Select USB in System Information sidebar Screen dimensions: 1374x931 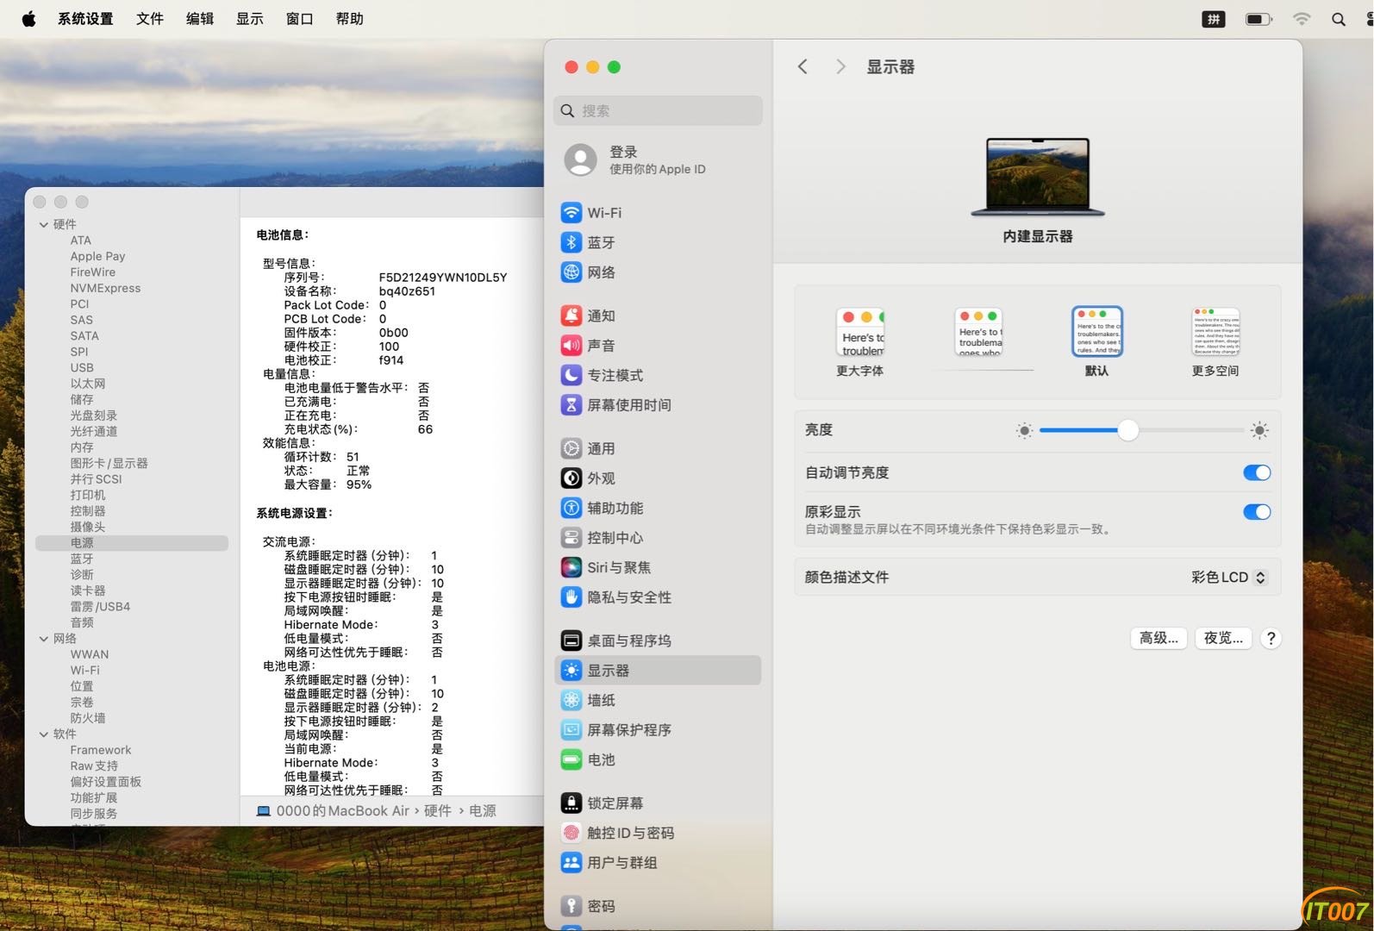(x=82, y=368)
